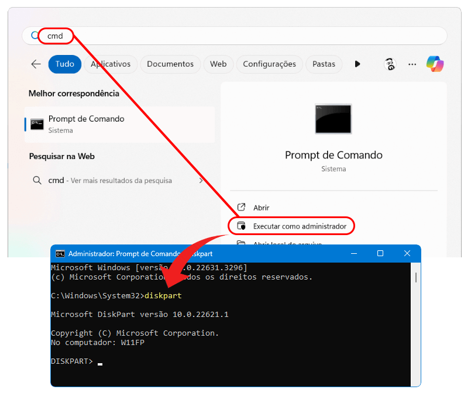Switch to the Pastas filter tab
471x393 pixels.
[324, 64]
